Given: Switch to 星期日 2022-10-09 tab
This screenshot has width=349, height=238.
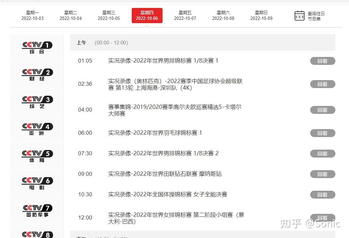Looking at the screenshot, I should pos(261,16).
